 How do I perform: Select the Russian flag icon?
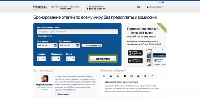163,3
